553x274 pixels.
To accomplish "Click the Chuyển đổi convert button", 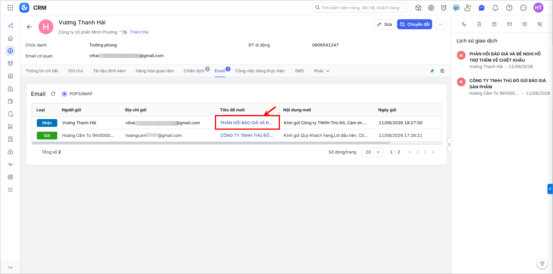I will (414, 24).
